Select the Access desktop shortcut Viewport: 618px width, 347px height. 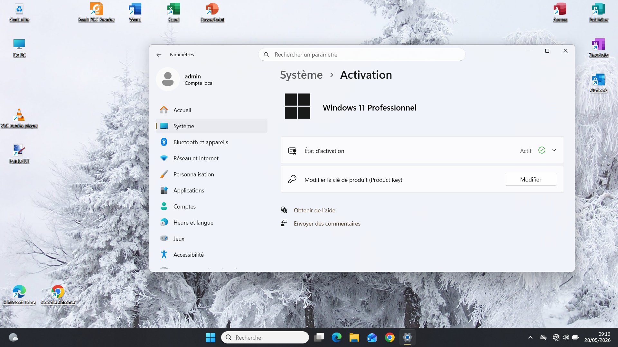(x=560, y=13)
